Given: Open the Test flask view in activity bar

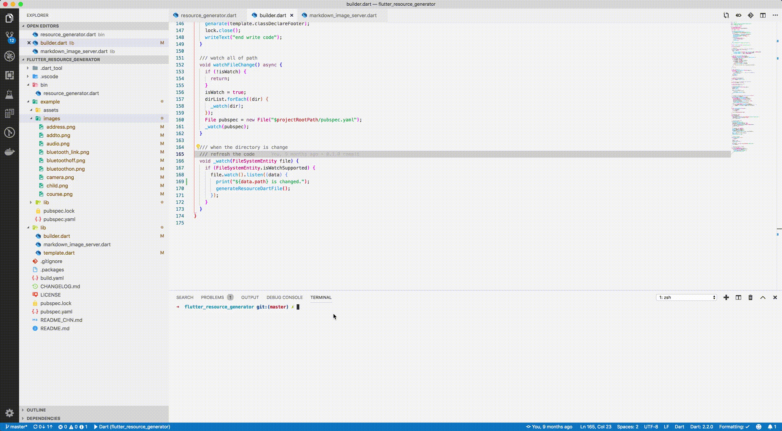Looking at the screenshot, I should tap(9, 95).
